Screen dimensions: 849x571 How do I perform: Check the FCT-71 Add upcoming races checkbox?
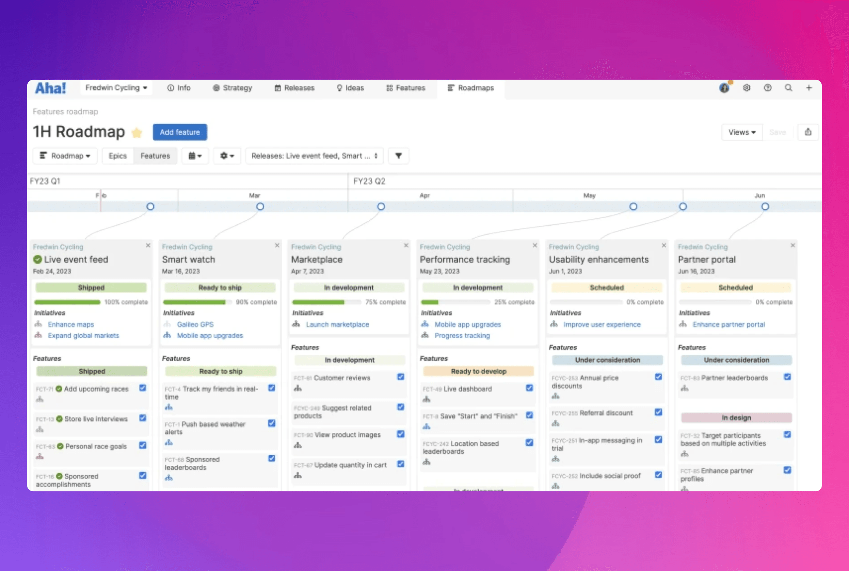[x=142, y=388]
